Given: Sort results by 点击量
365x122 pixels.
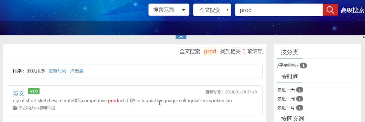Looking at the screenshot, I should click(77, 71).
